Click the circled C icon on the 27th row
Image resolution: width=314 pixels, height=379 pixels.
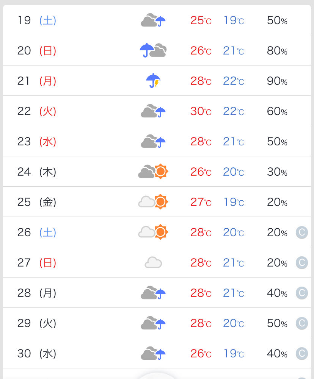tap(301, 262)
